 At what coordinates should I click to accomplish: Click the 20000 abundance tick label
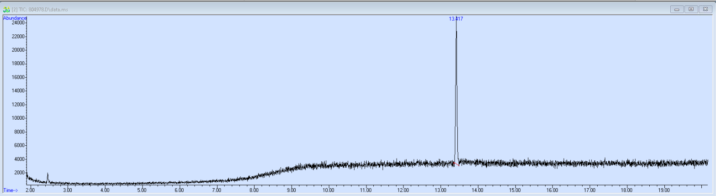pos(18,50)
